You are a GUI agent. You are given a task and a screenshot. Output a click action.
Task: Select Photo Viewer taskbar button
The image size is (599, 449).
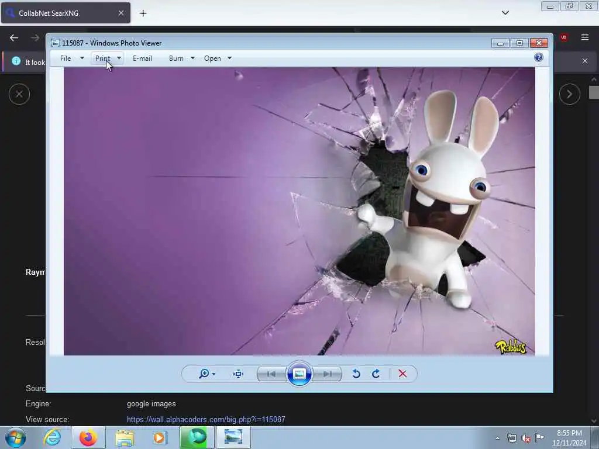[233, 437]
